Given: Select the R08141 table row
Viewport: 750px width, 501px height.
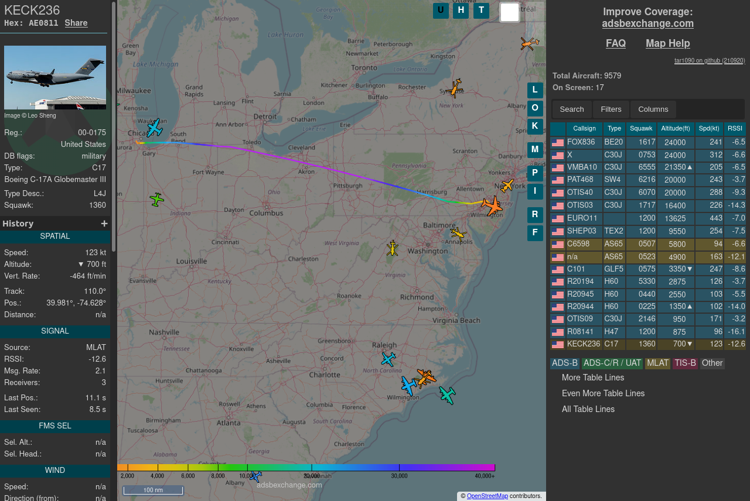Looking at the screenshot, I should click(x=648, y=332).
